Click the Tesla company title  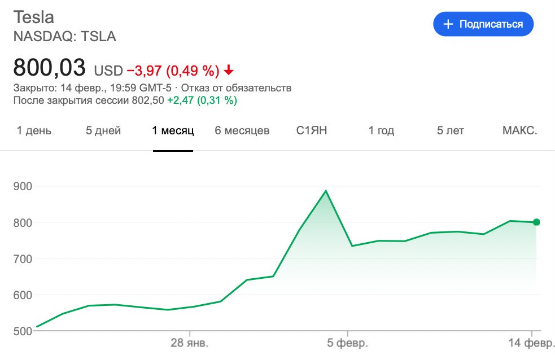(33, 16)
